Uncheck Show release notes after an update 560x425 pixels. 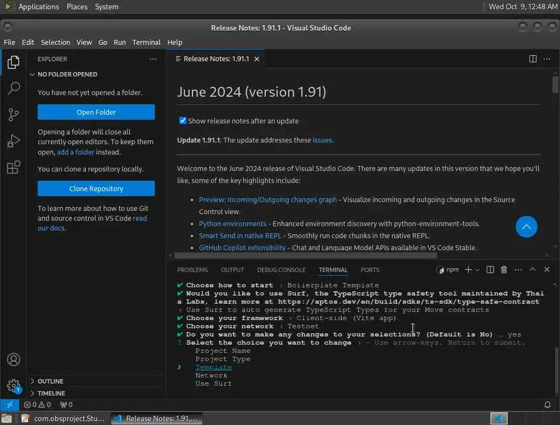183,121
